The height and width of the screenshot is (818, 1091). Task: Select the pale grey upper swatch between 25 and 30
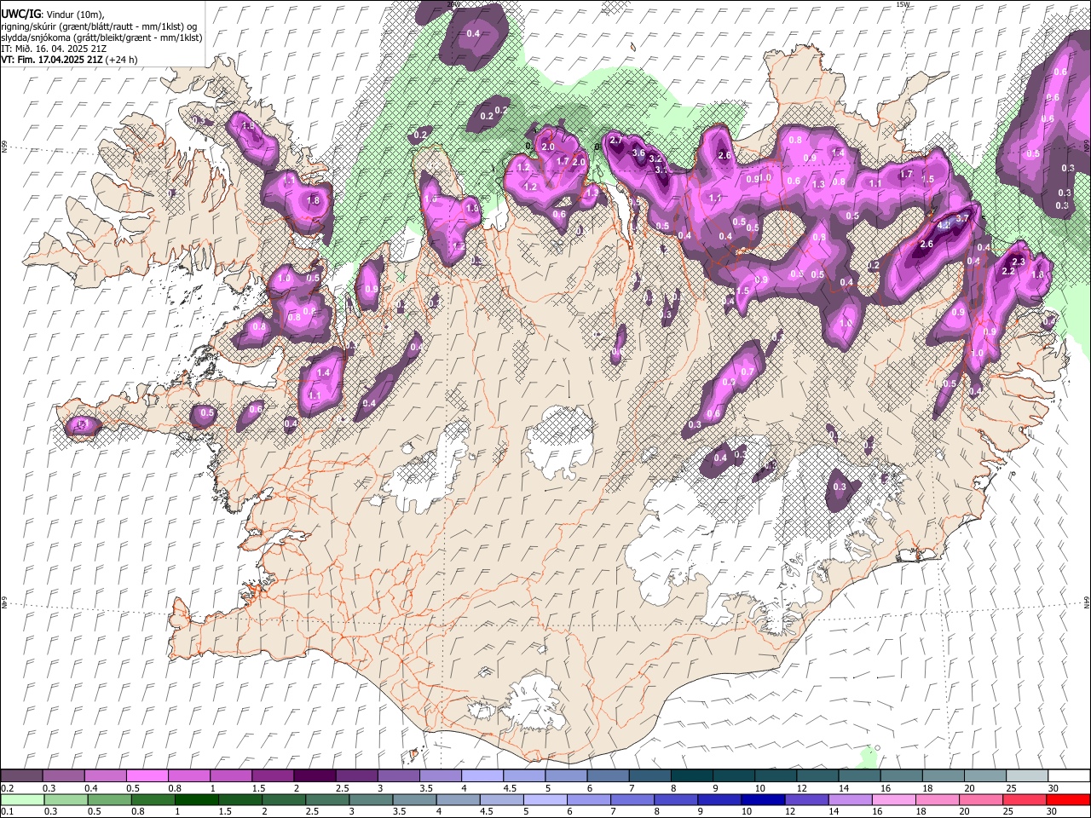tap(1028, 776)
